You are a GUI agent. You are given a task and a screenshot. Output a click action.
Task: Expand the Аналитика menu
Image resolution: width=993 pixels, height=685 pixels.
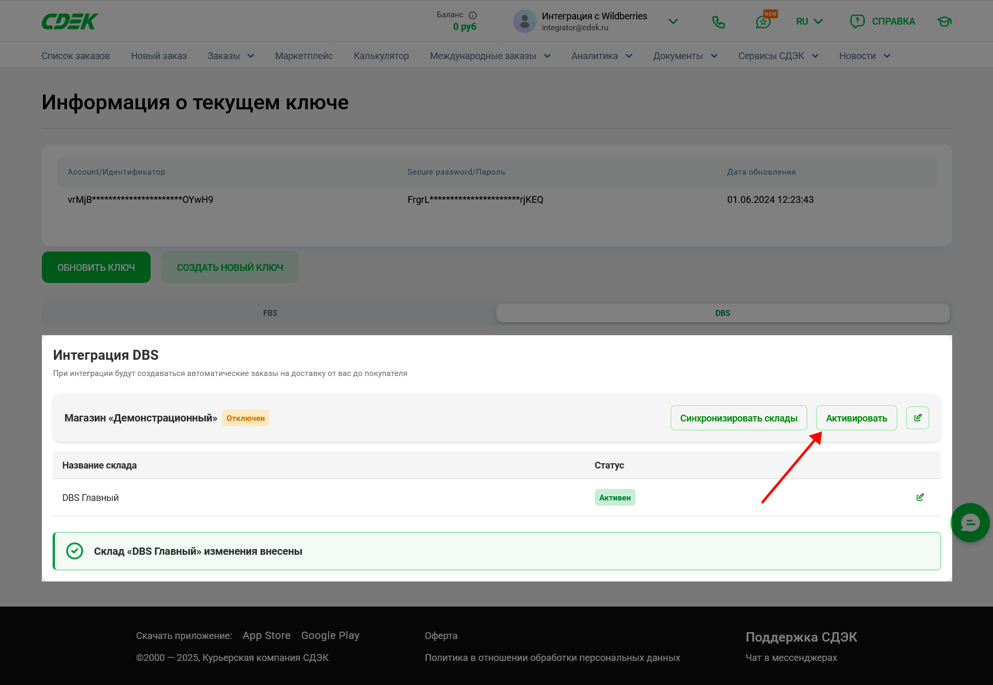point(602,56)
